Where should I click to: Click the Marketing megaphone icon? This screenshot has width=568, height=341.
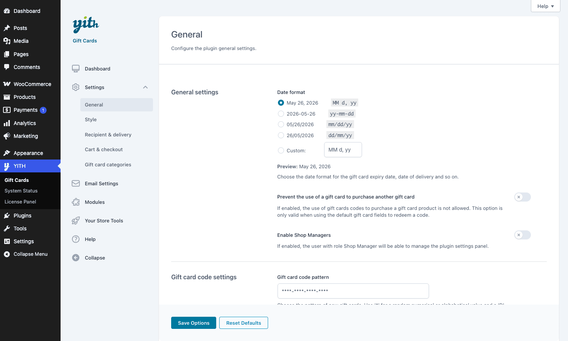(x=7, y=136)
